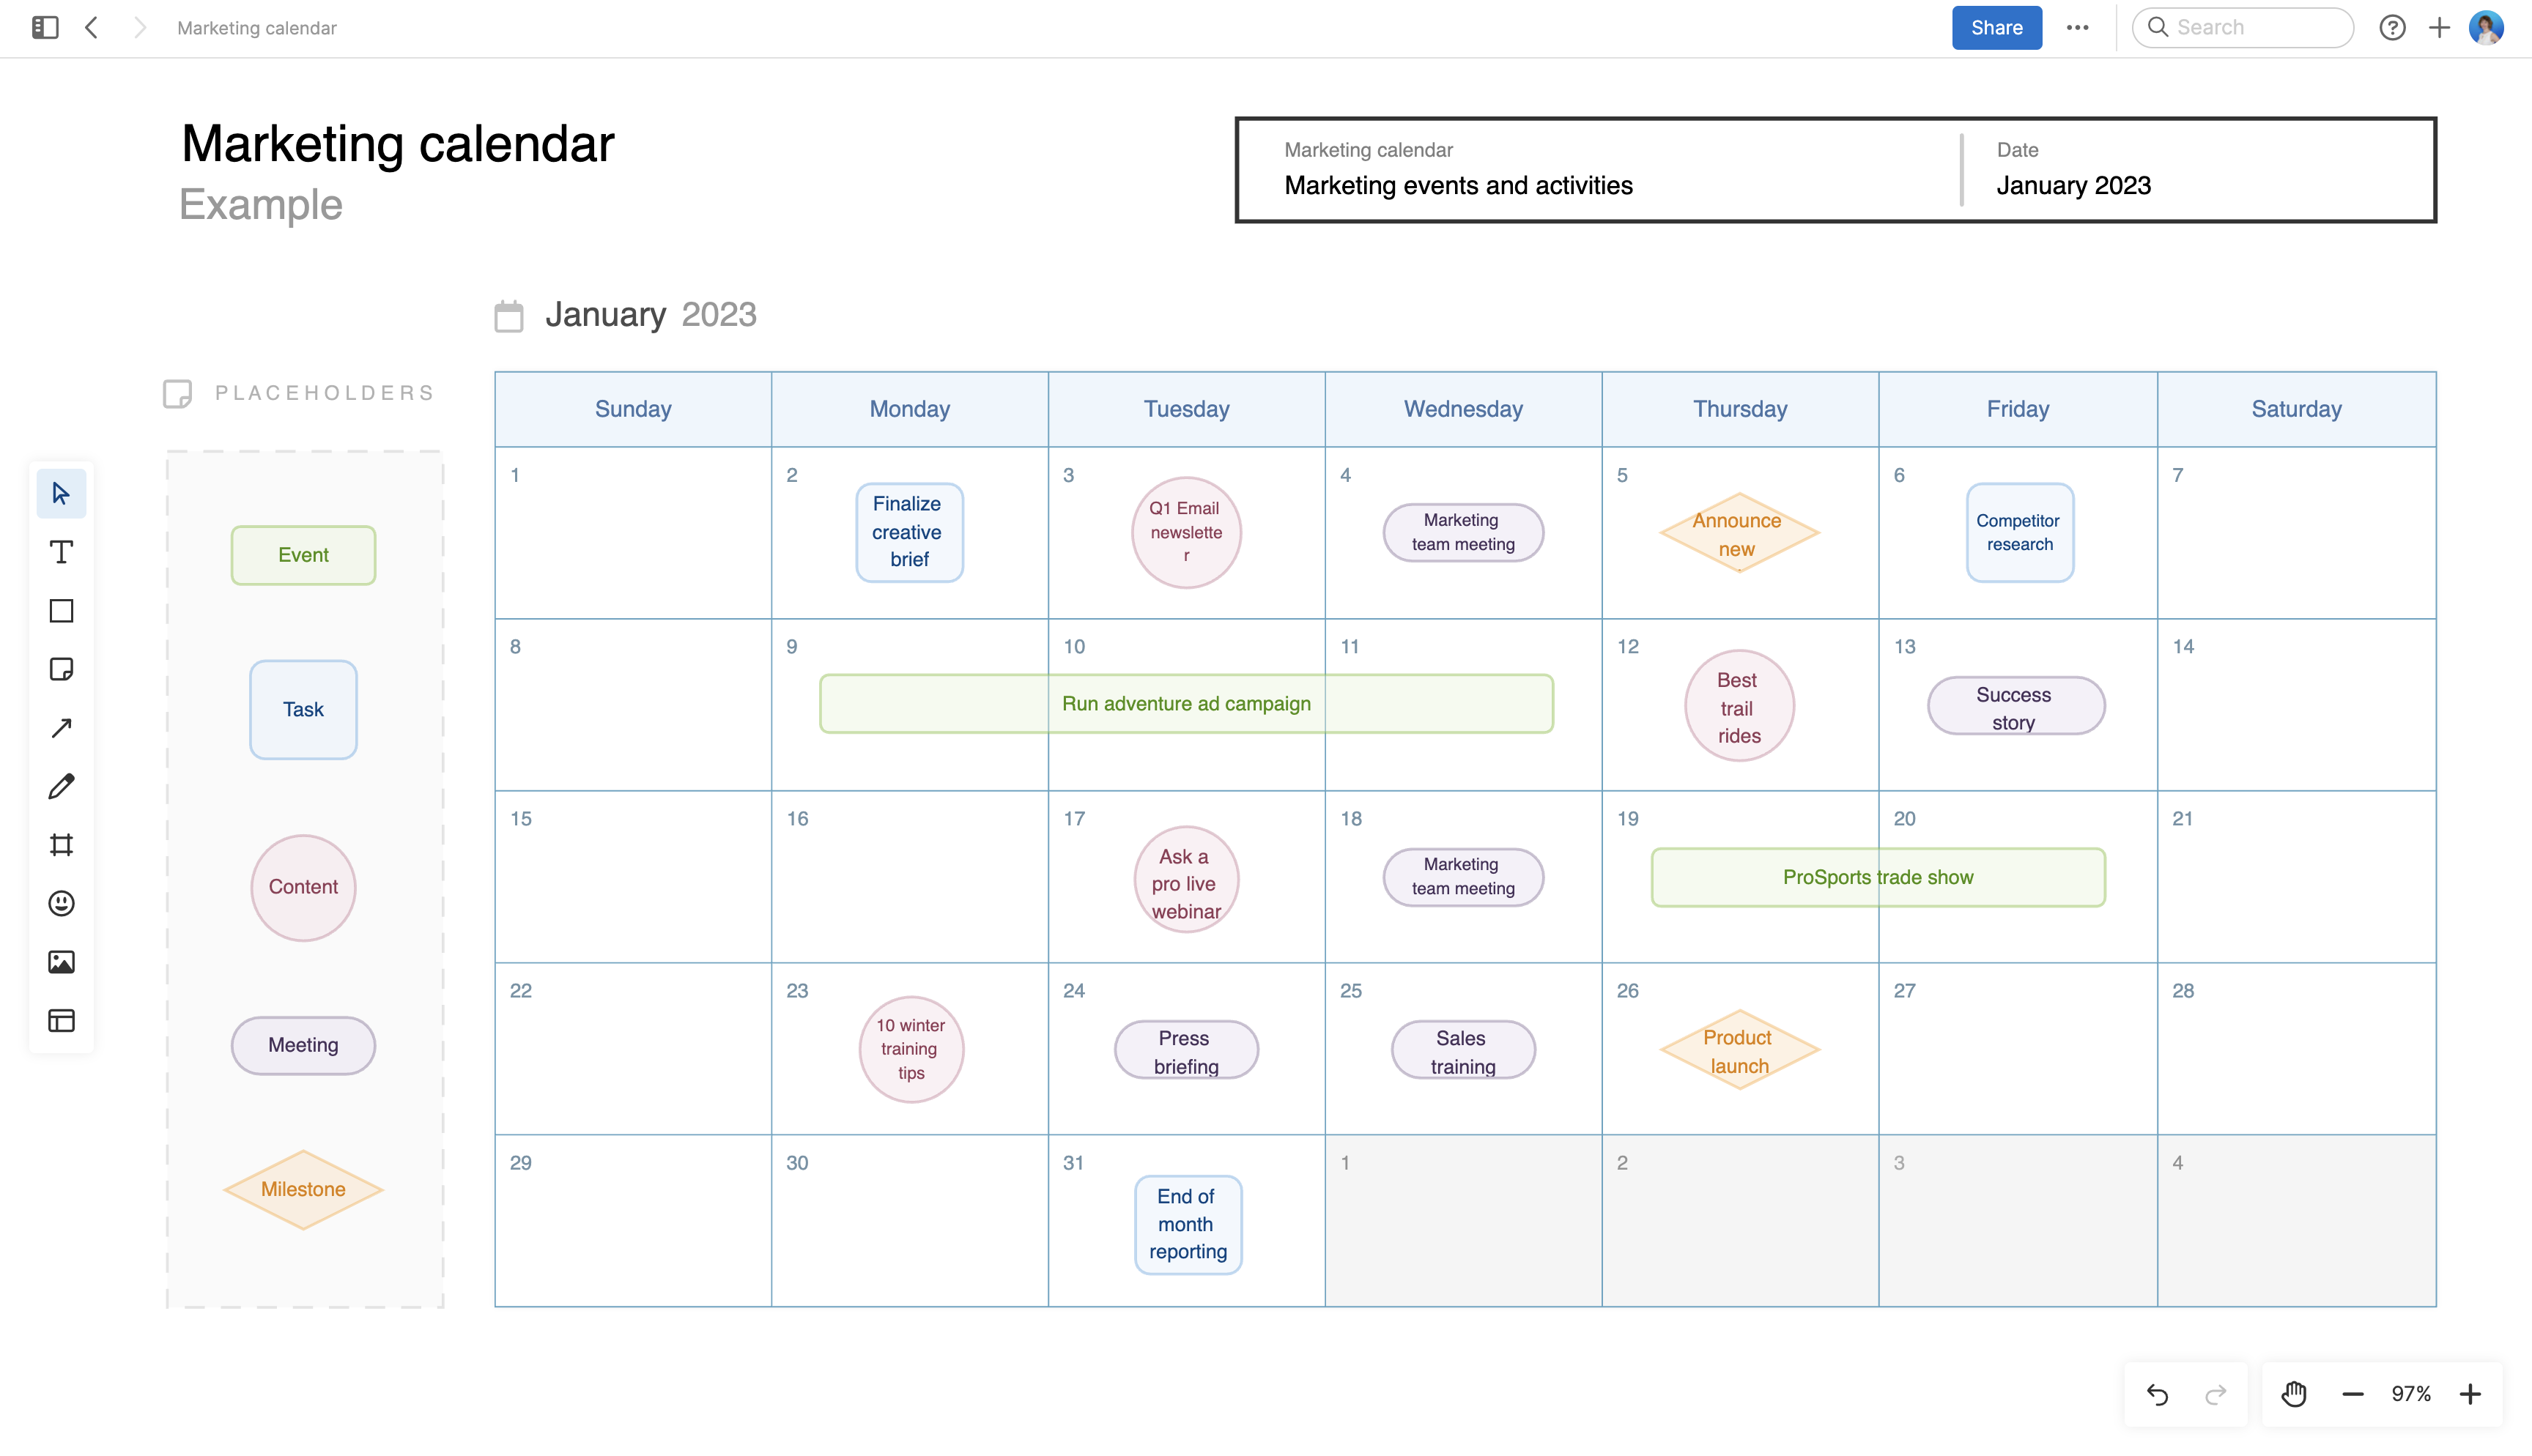
Task: Zoom in with the plus button
Action: (2471, 1393)
